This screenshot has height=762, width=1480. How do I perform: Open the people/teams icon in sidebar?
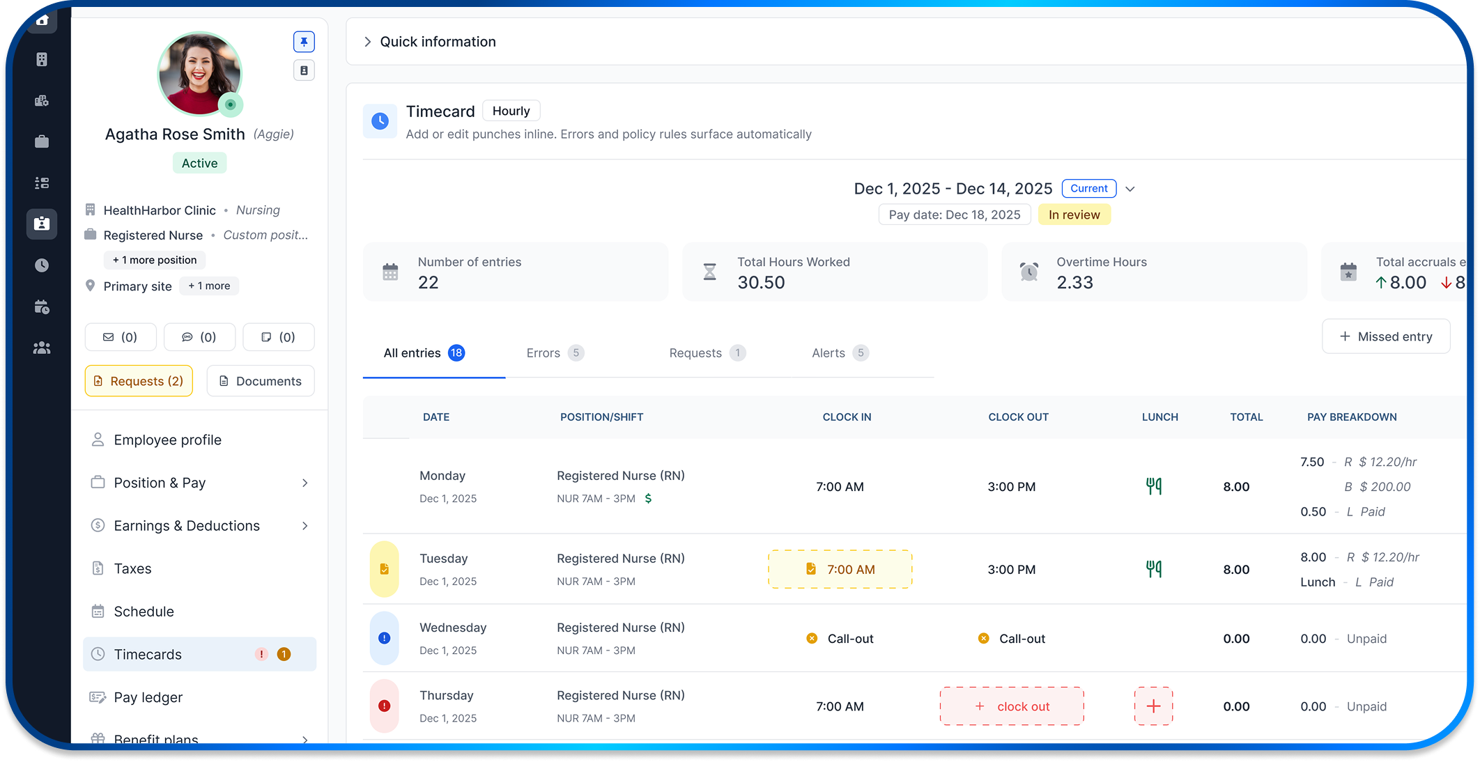pyautogui.click(x=42, y=348)
